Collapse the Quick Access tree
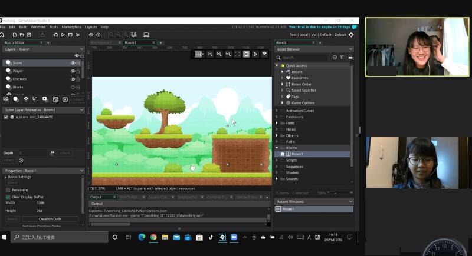The image size is (472, 256). (277, 65)
